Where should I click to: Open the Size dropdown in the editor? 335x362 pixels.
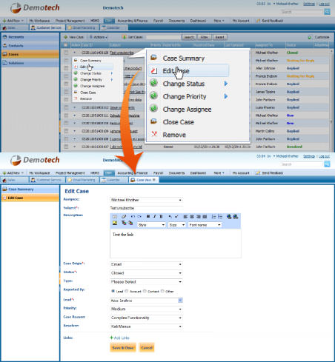[x=176, y=225]
